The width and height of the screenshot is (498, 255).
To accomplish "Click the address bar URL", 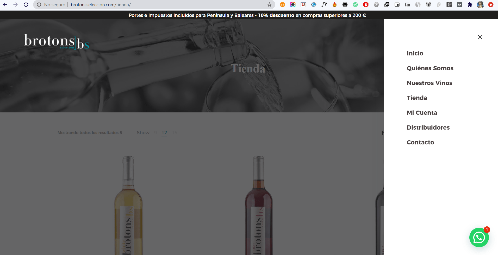I will (101, 5).
